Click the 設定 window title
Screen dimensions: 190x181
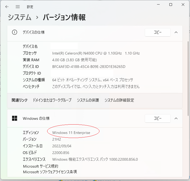30,7
